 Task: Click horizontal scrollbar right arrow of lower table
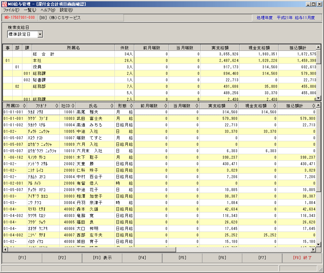(314, 250)
